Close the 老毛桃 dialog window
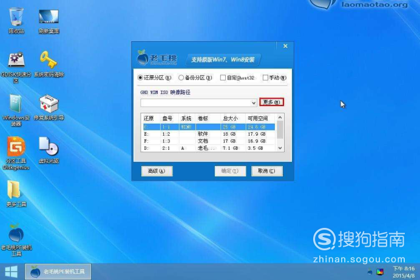 (285, 46)
